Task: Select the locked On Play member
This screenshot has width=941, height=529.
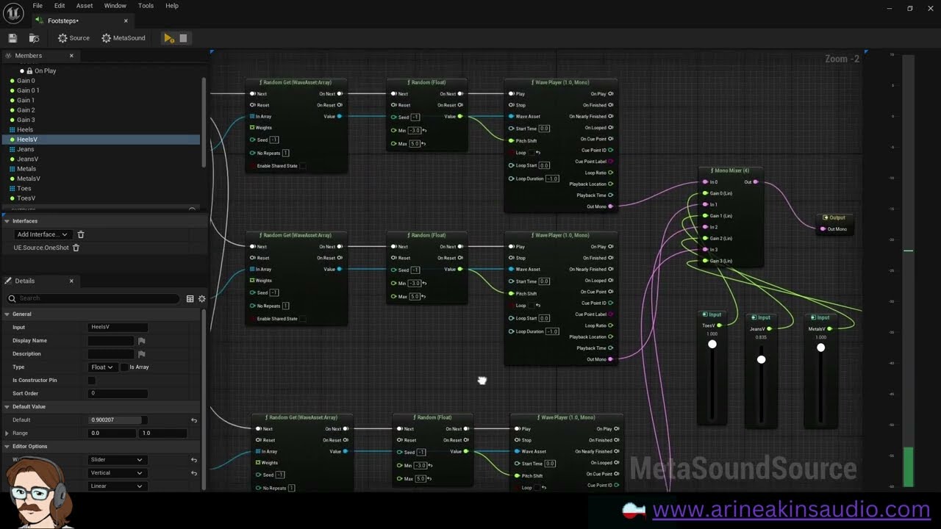Action: (45, 71)
